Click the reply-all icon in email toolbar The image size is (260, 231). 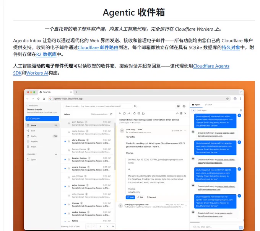124,113
